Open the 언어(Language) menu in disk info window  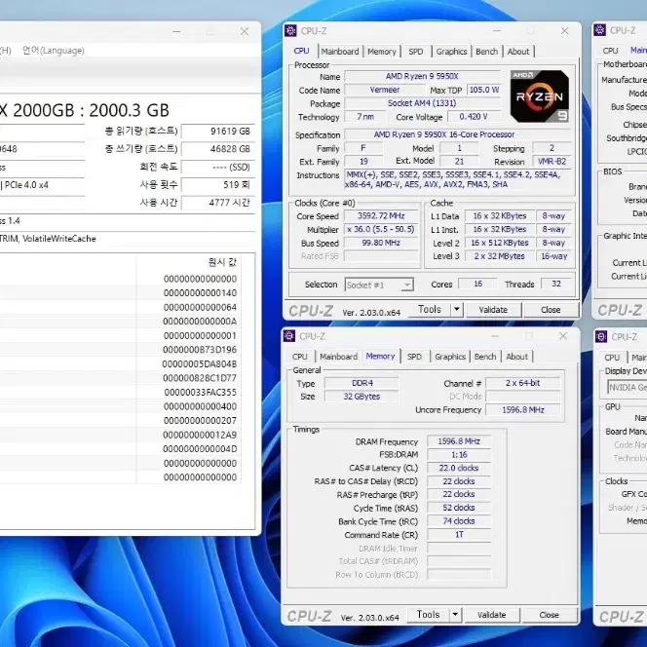pyautogui.click(x=54, y=51)
